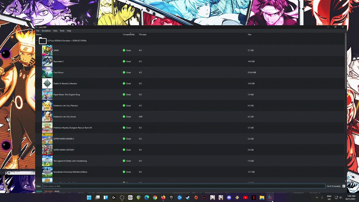This screenshot has height=202, width=359.
Task: Click the ROM folder icon in game list
Action: [43, 41]
